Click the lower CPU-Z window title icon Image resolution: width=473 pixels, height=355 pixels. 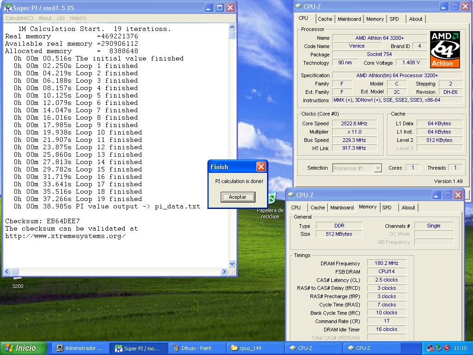coord(291,195)
